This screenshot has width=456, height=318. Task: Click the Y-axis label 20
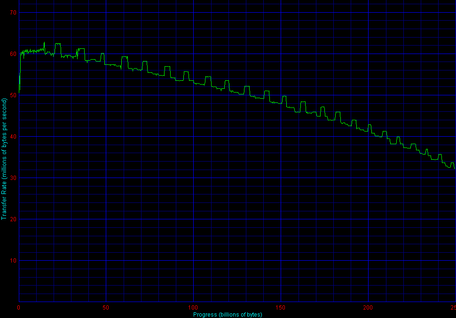click(x=13, y=219)
